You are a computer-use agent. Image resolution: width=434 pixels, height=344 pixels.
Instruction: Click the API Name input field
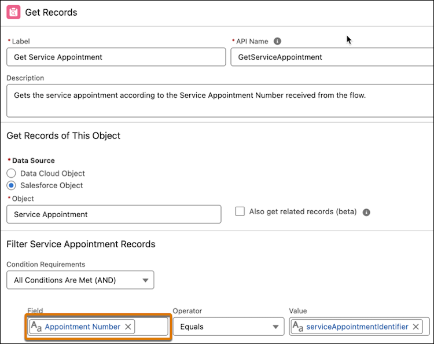coord(332,57)
